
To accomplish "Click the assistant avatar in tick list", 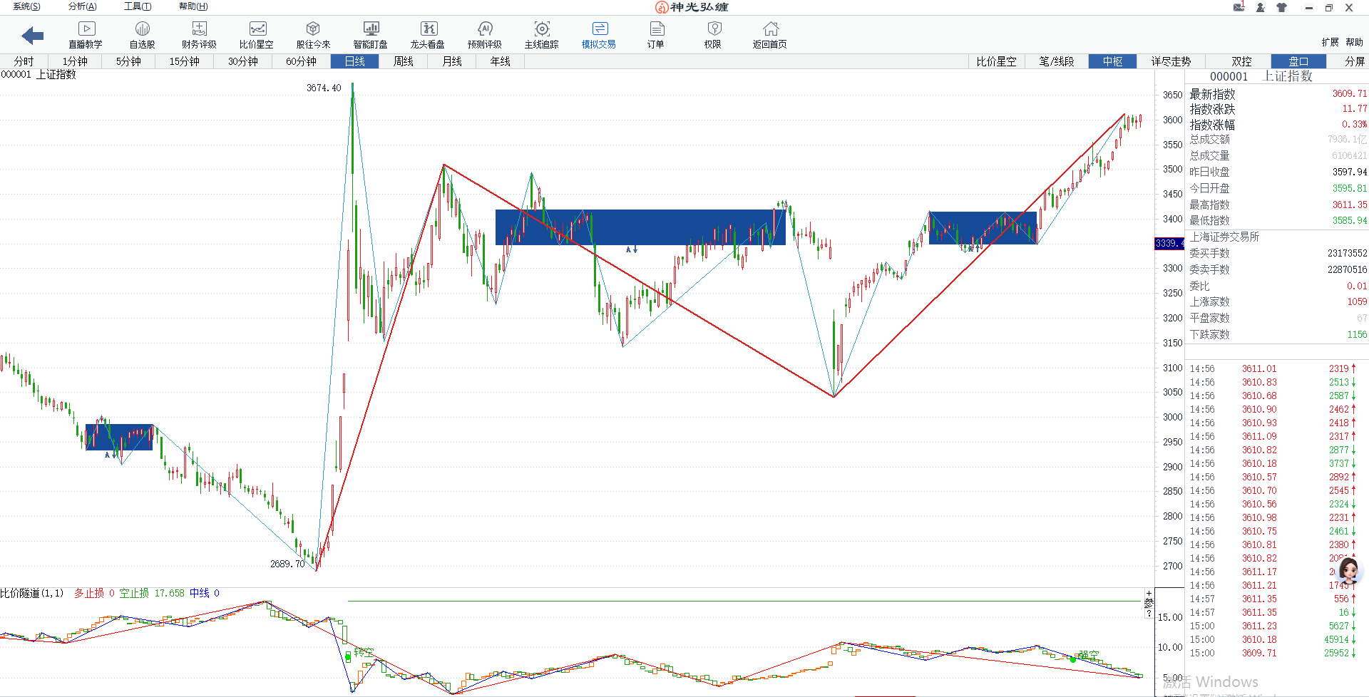I will (x=1348, y=571).
